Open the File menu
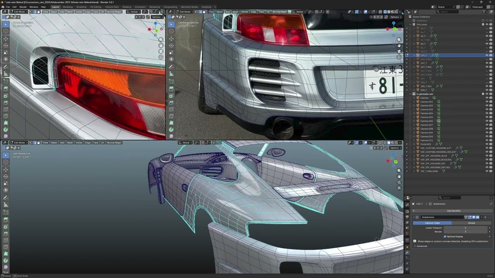This screenshot has height=278, width=495. (8, 7)
